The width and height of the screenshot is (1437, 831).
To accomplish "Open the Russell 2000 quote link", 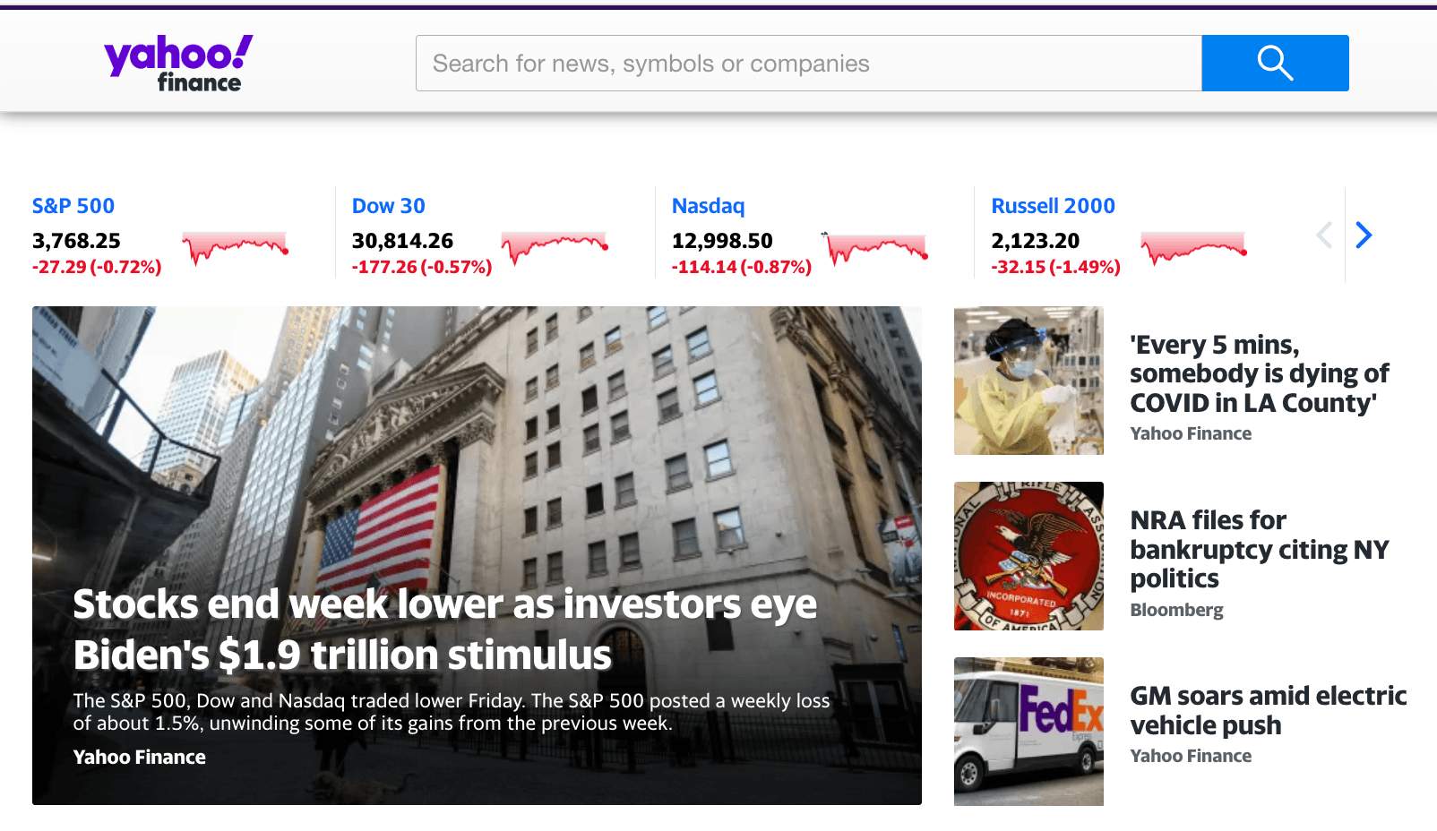I will tap(1054, 206).
